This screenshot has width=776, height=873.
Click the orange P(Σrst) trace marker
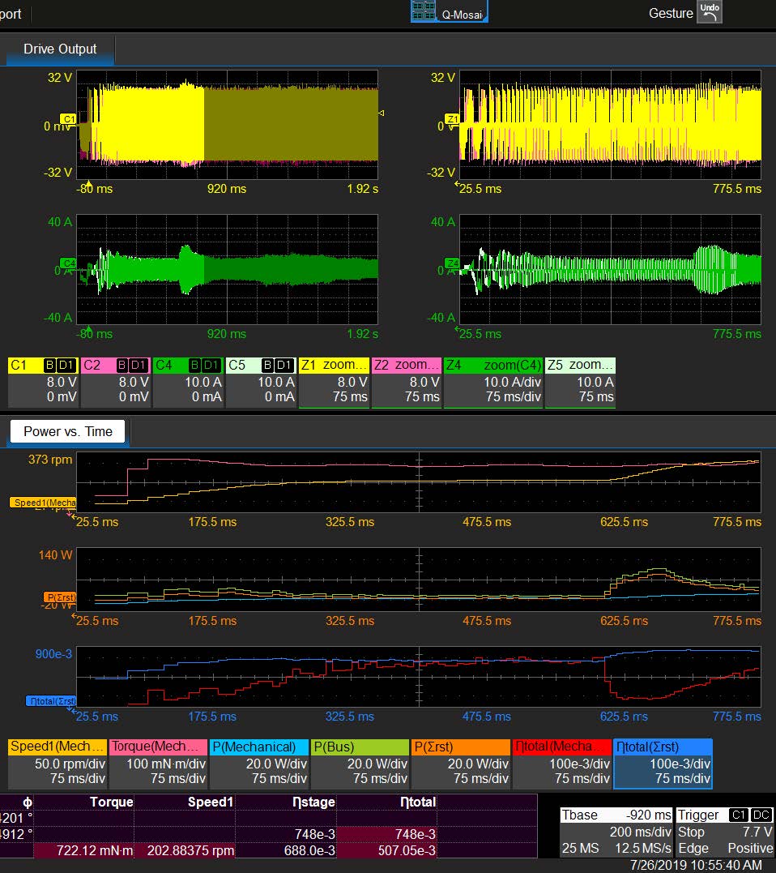[60, 597]
